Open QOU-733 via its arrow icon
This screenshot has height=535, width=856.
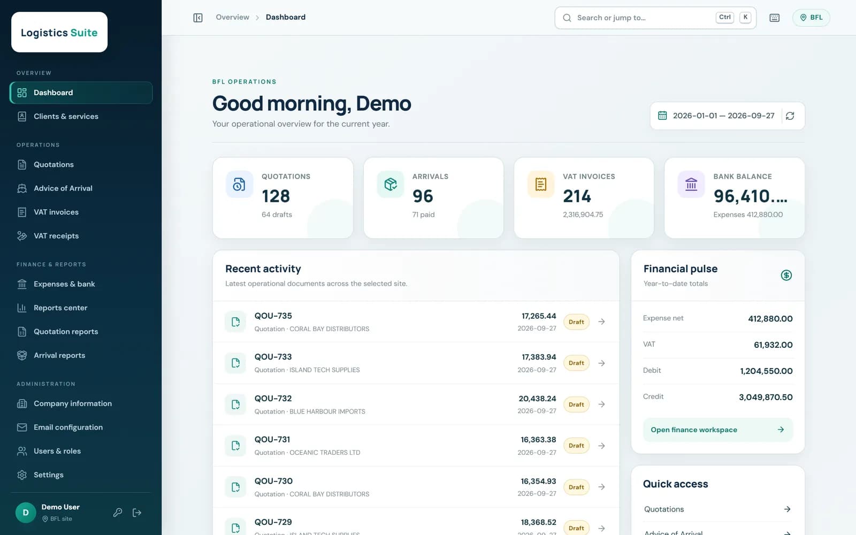click(602, 363)
